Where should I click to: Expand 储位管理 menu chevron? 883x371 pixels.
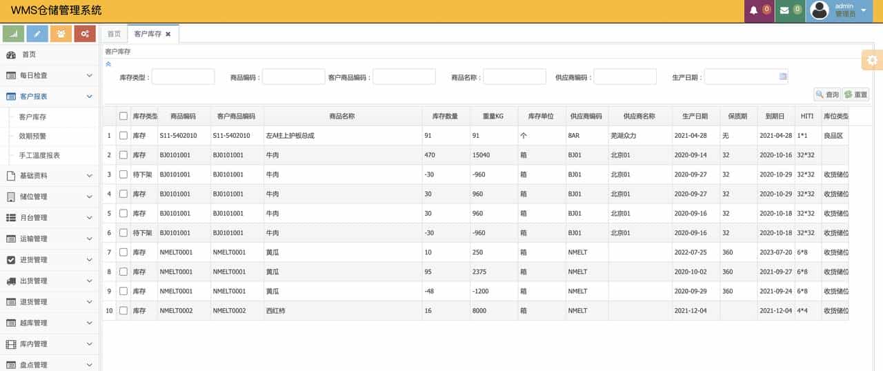tap(90, 197)
